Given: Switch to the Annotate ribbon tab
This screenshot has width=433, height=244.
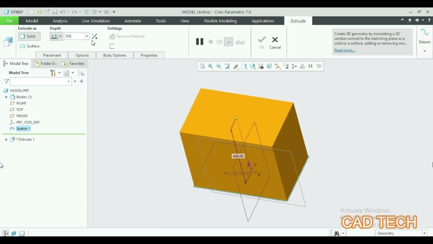Looking at the screenshot, I should click(x=133, y=21).
